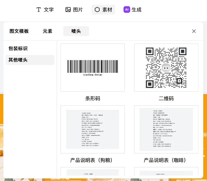The width and height of the screenshot is (207, 181).
Task: Click the 二维码 label
Action: [x=166, y=98]
